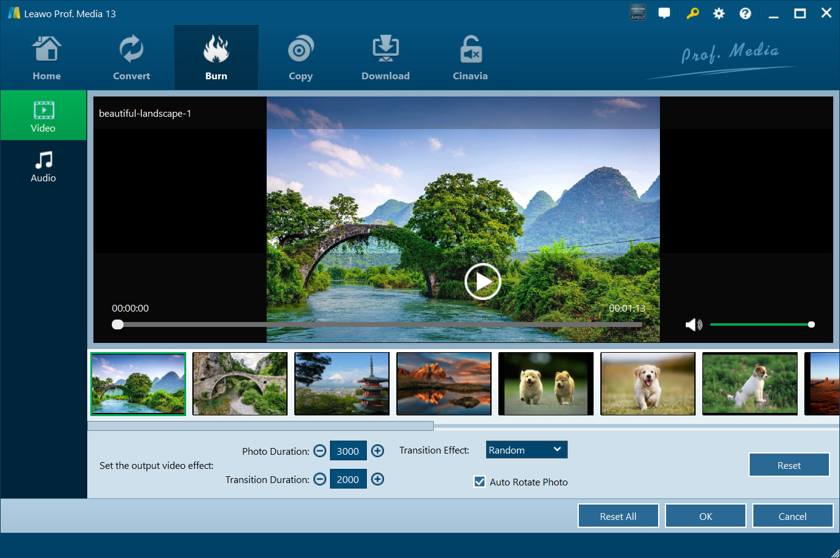Open the Cinavia module
840x558 pixels.
click(x=470, y=57)
